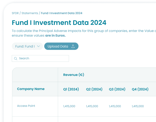156x122 pixels.
Task: Click Access Point Q4 revenue cell
Action: click(x=138, y=106)
